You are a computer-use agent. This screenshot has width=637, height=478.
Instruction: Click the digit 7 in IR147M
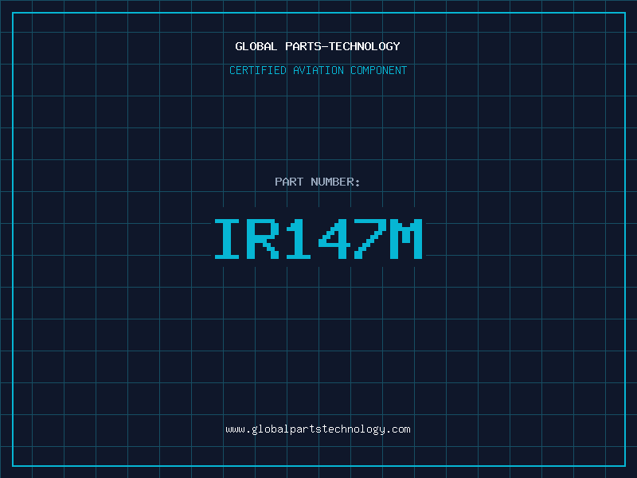(x=369, y=239)
